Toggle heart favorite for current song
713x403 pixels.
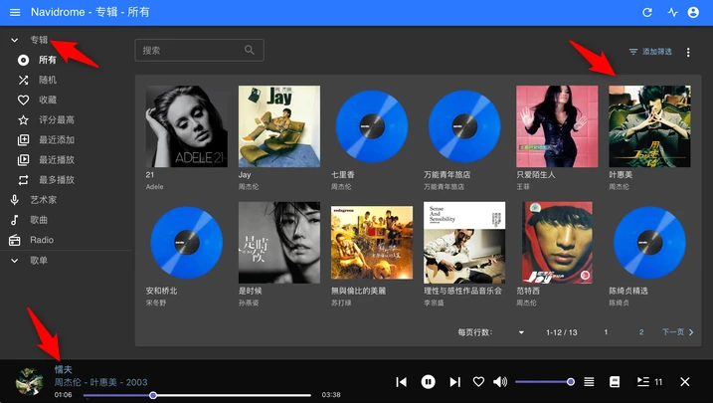(478, 382)
